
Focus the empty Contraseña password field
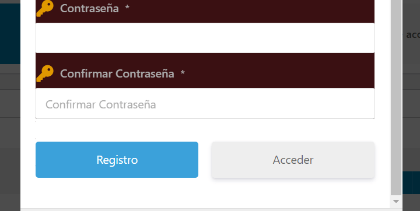coord(205,38)
